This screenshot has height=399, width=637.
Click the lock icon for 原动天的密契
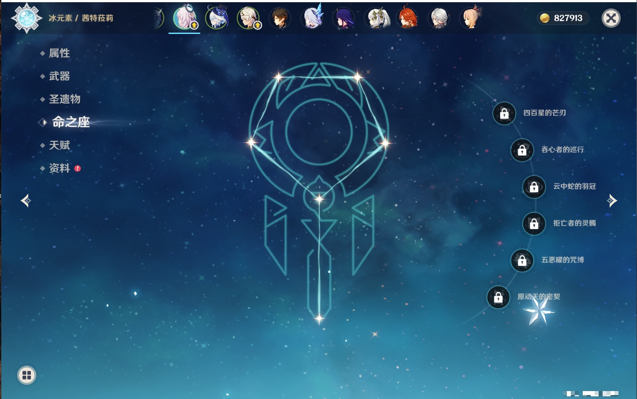tap(498, 298)
